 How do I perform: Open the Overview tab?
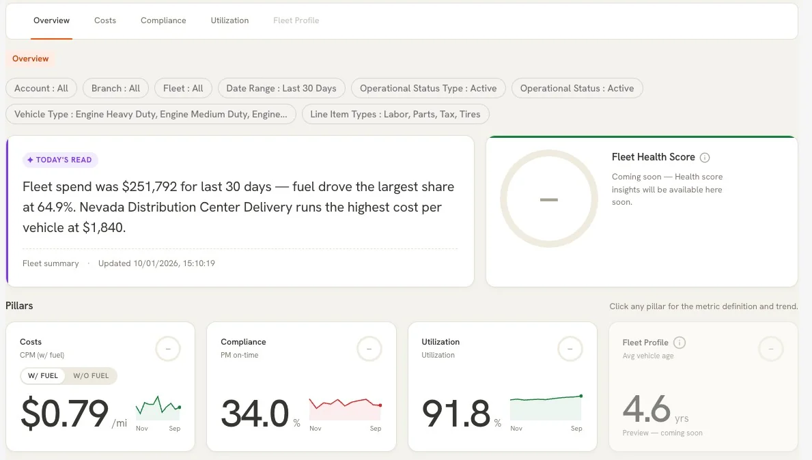51,20
